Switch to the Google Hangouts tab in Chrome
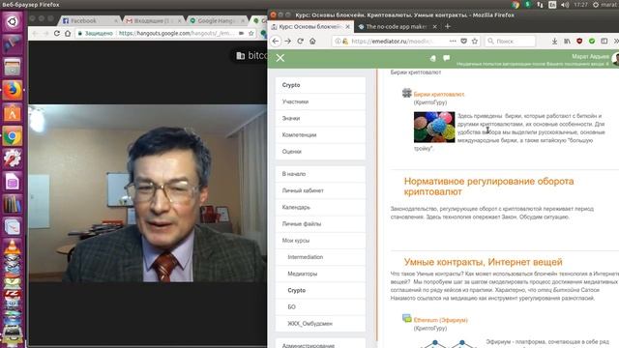The height and width of the screenshot is (348, 619). [216, 20]
